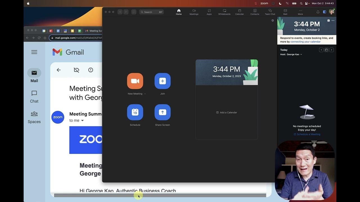Switch to the Home tab in Zoom
The height and width of the screenshot is (202, 360).
pos(179,12)
